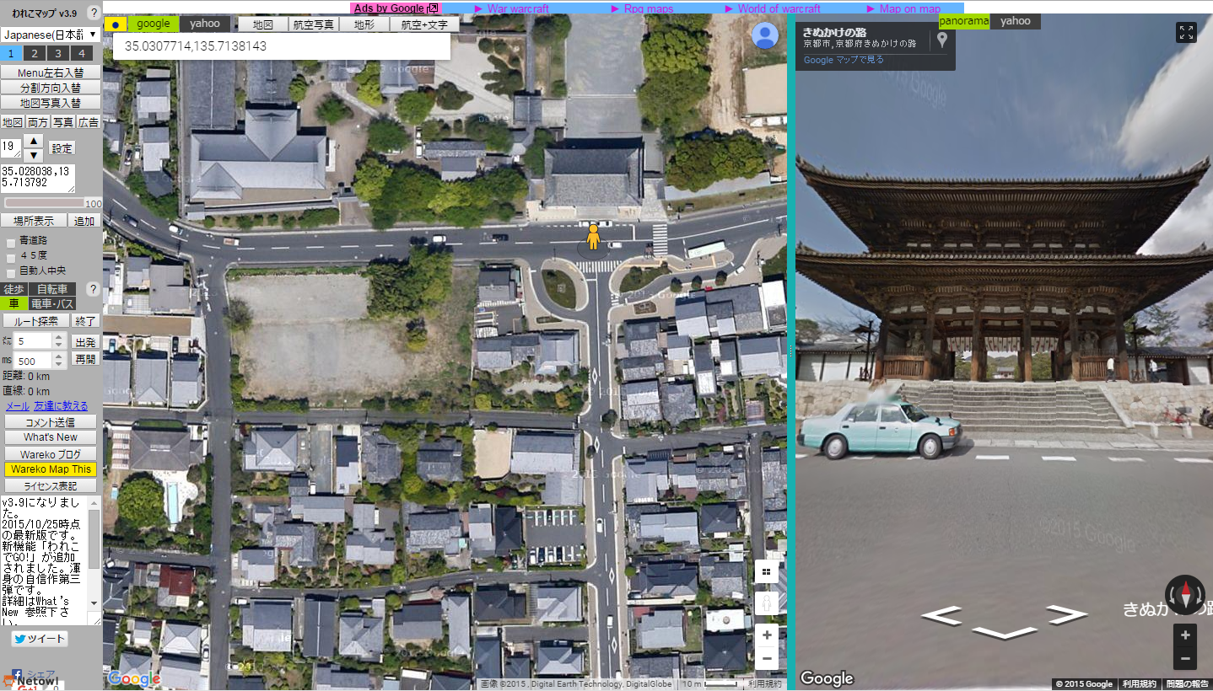Switch left map to google tab

click(x=154, y=24)
